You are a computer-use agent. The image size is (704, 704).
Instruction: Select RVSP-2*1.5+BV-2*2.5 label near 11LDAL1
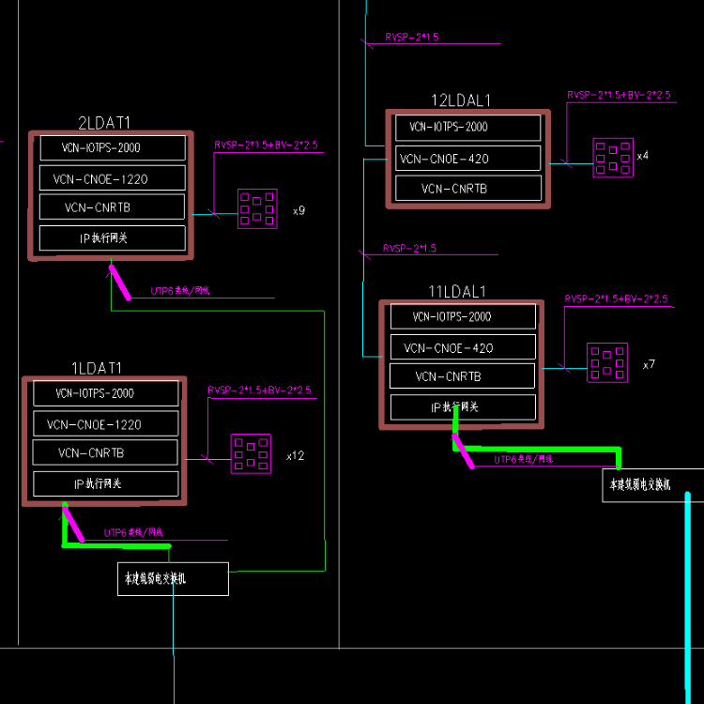[617, 299]
